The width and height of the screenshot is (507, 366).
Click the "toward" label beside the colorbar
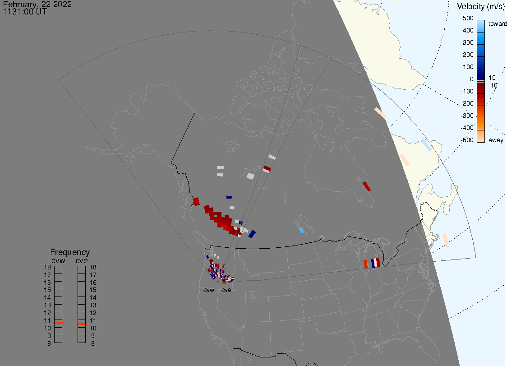tap(497, 23)
